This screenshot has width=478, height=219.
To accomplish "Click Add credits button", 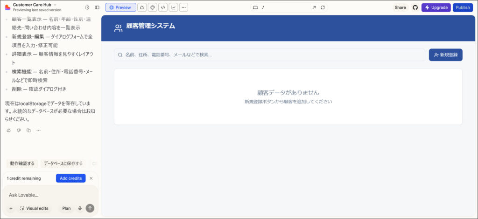I will [x=71, y=178].
